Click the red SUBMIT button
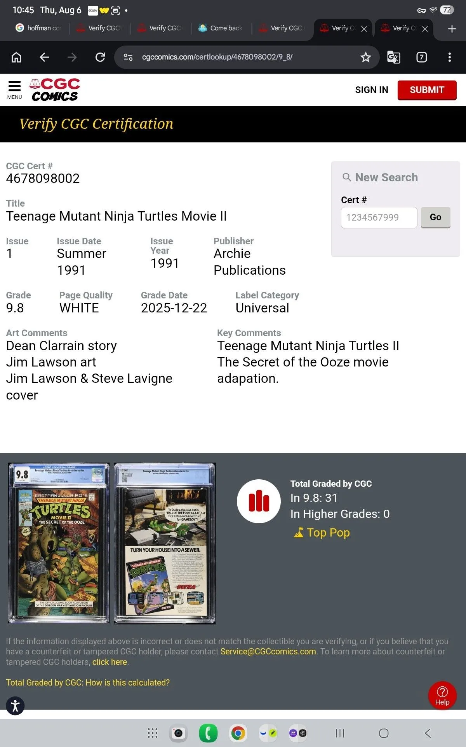This screenshot has width=466, height=747. point(427,90)
